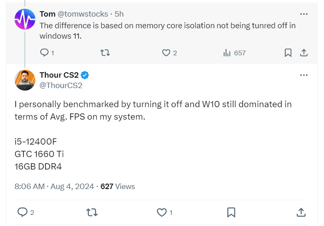The height and width of the screenshot is (226, 324).
Task: Bookmark Thour CS2's tweet
Action: [231, 212]
